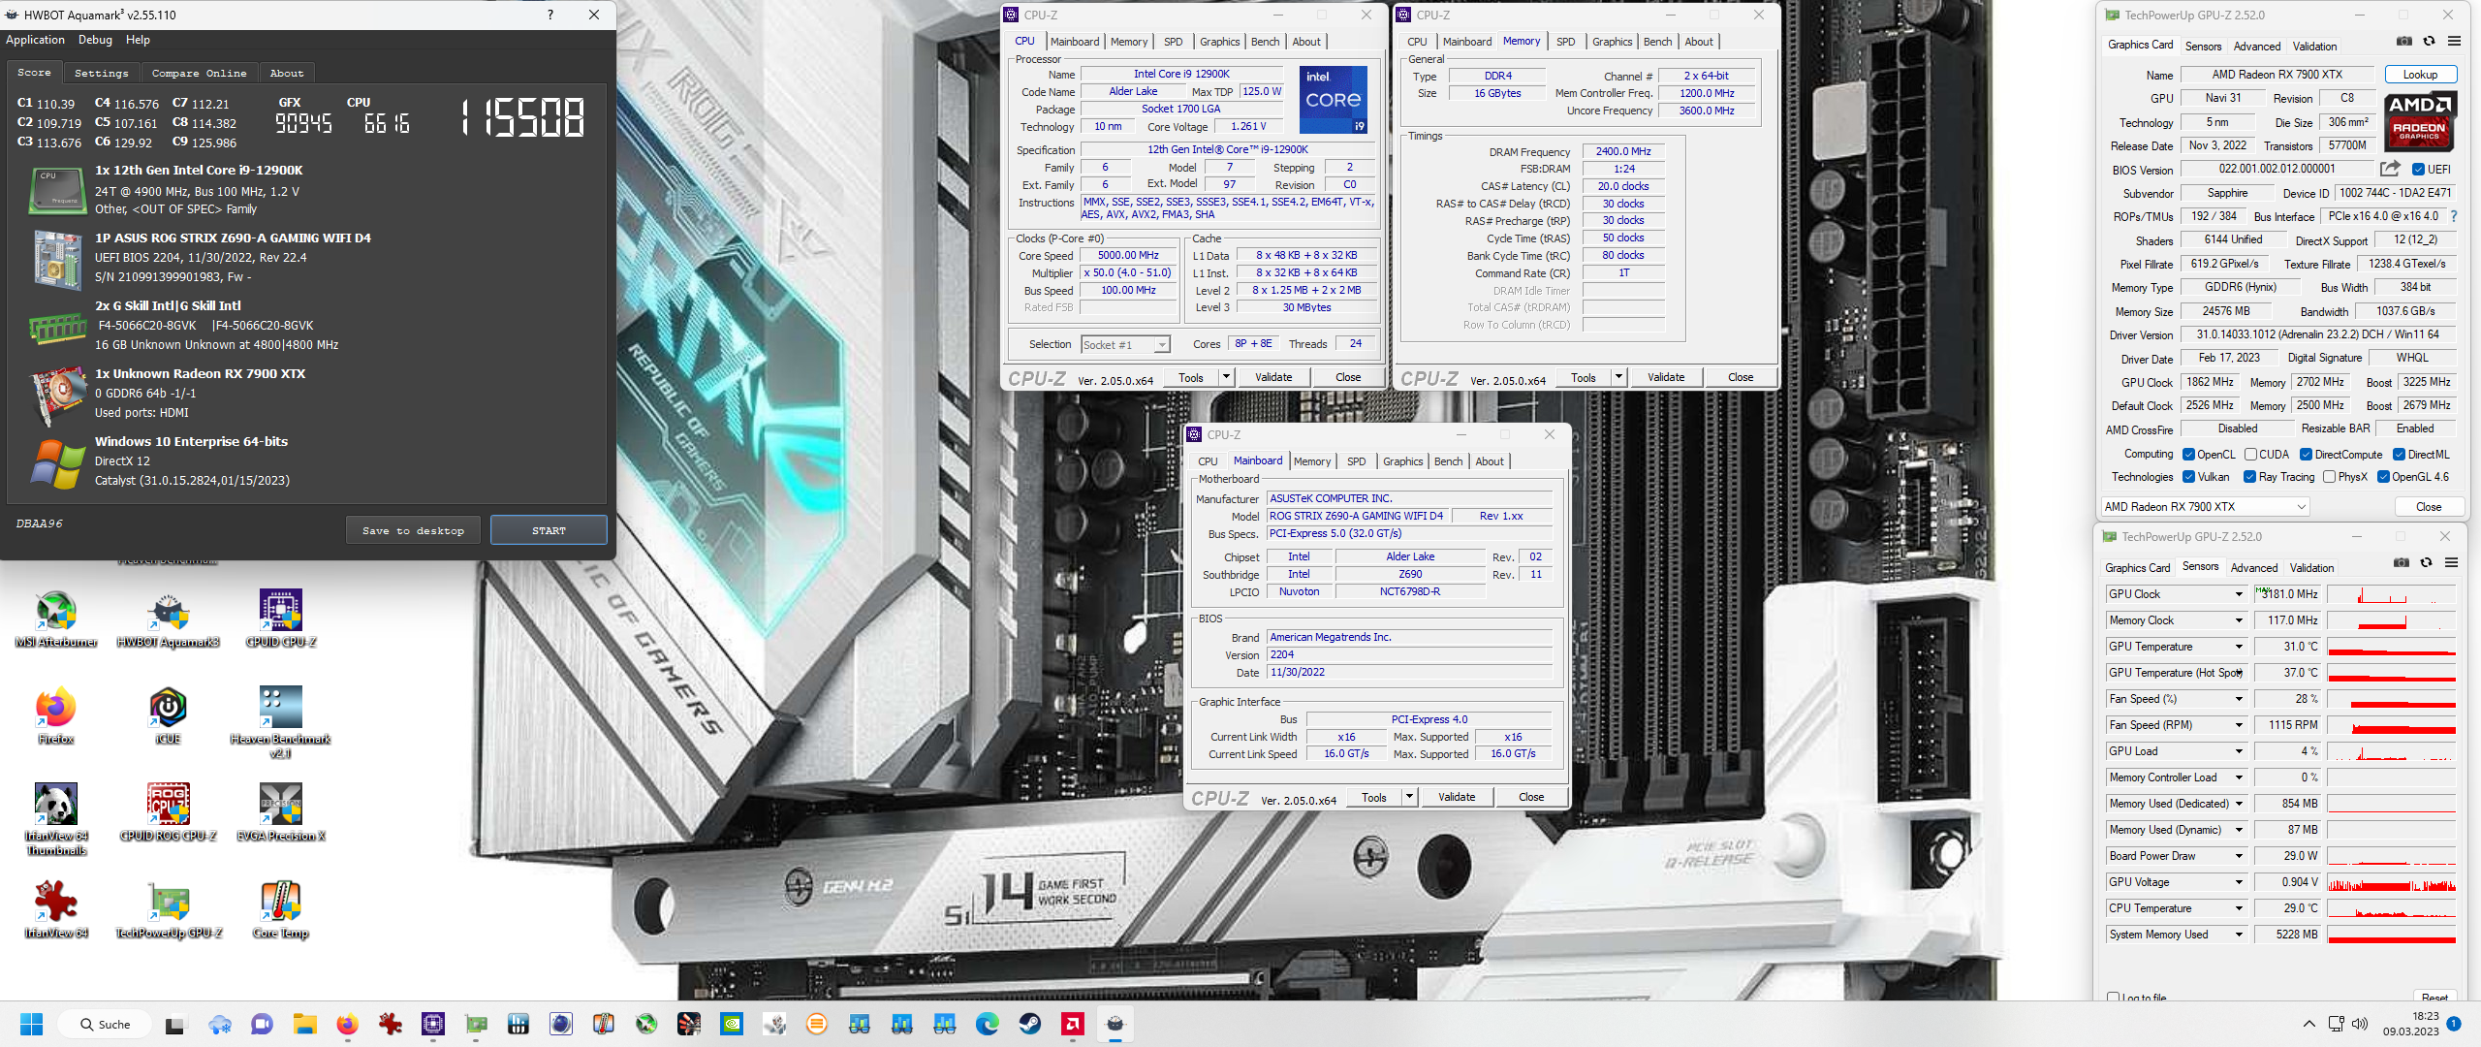2481x1047 pixels.
Task: Click camera icon in GPU-Z Sensors window
Action: [2401, 563]
